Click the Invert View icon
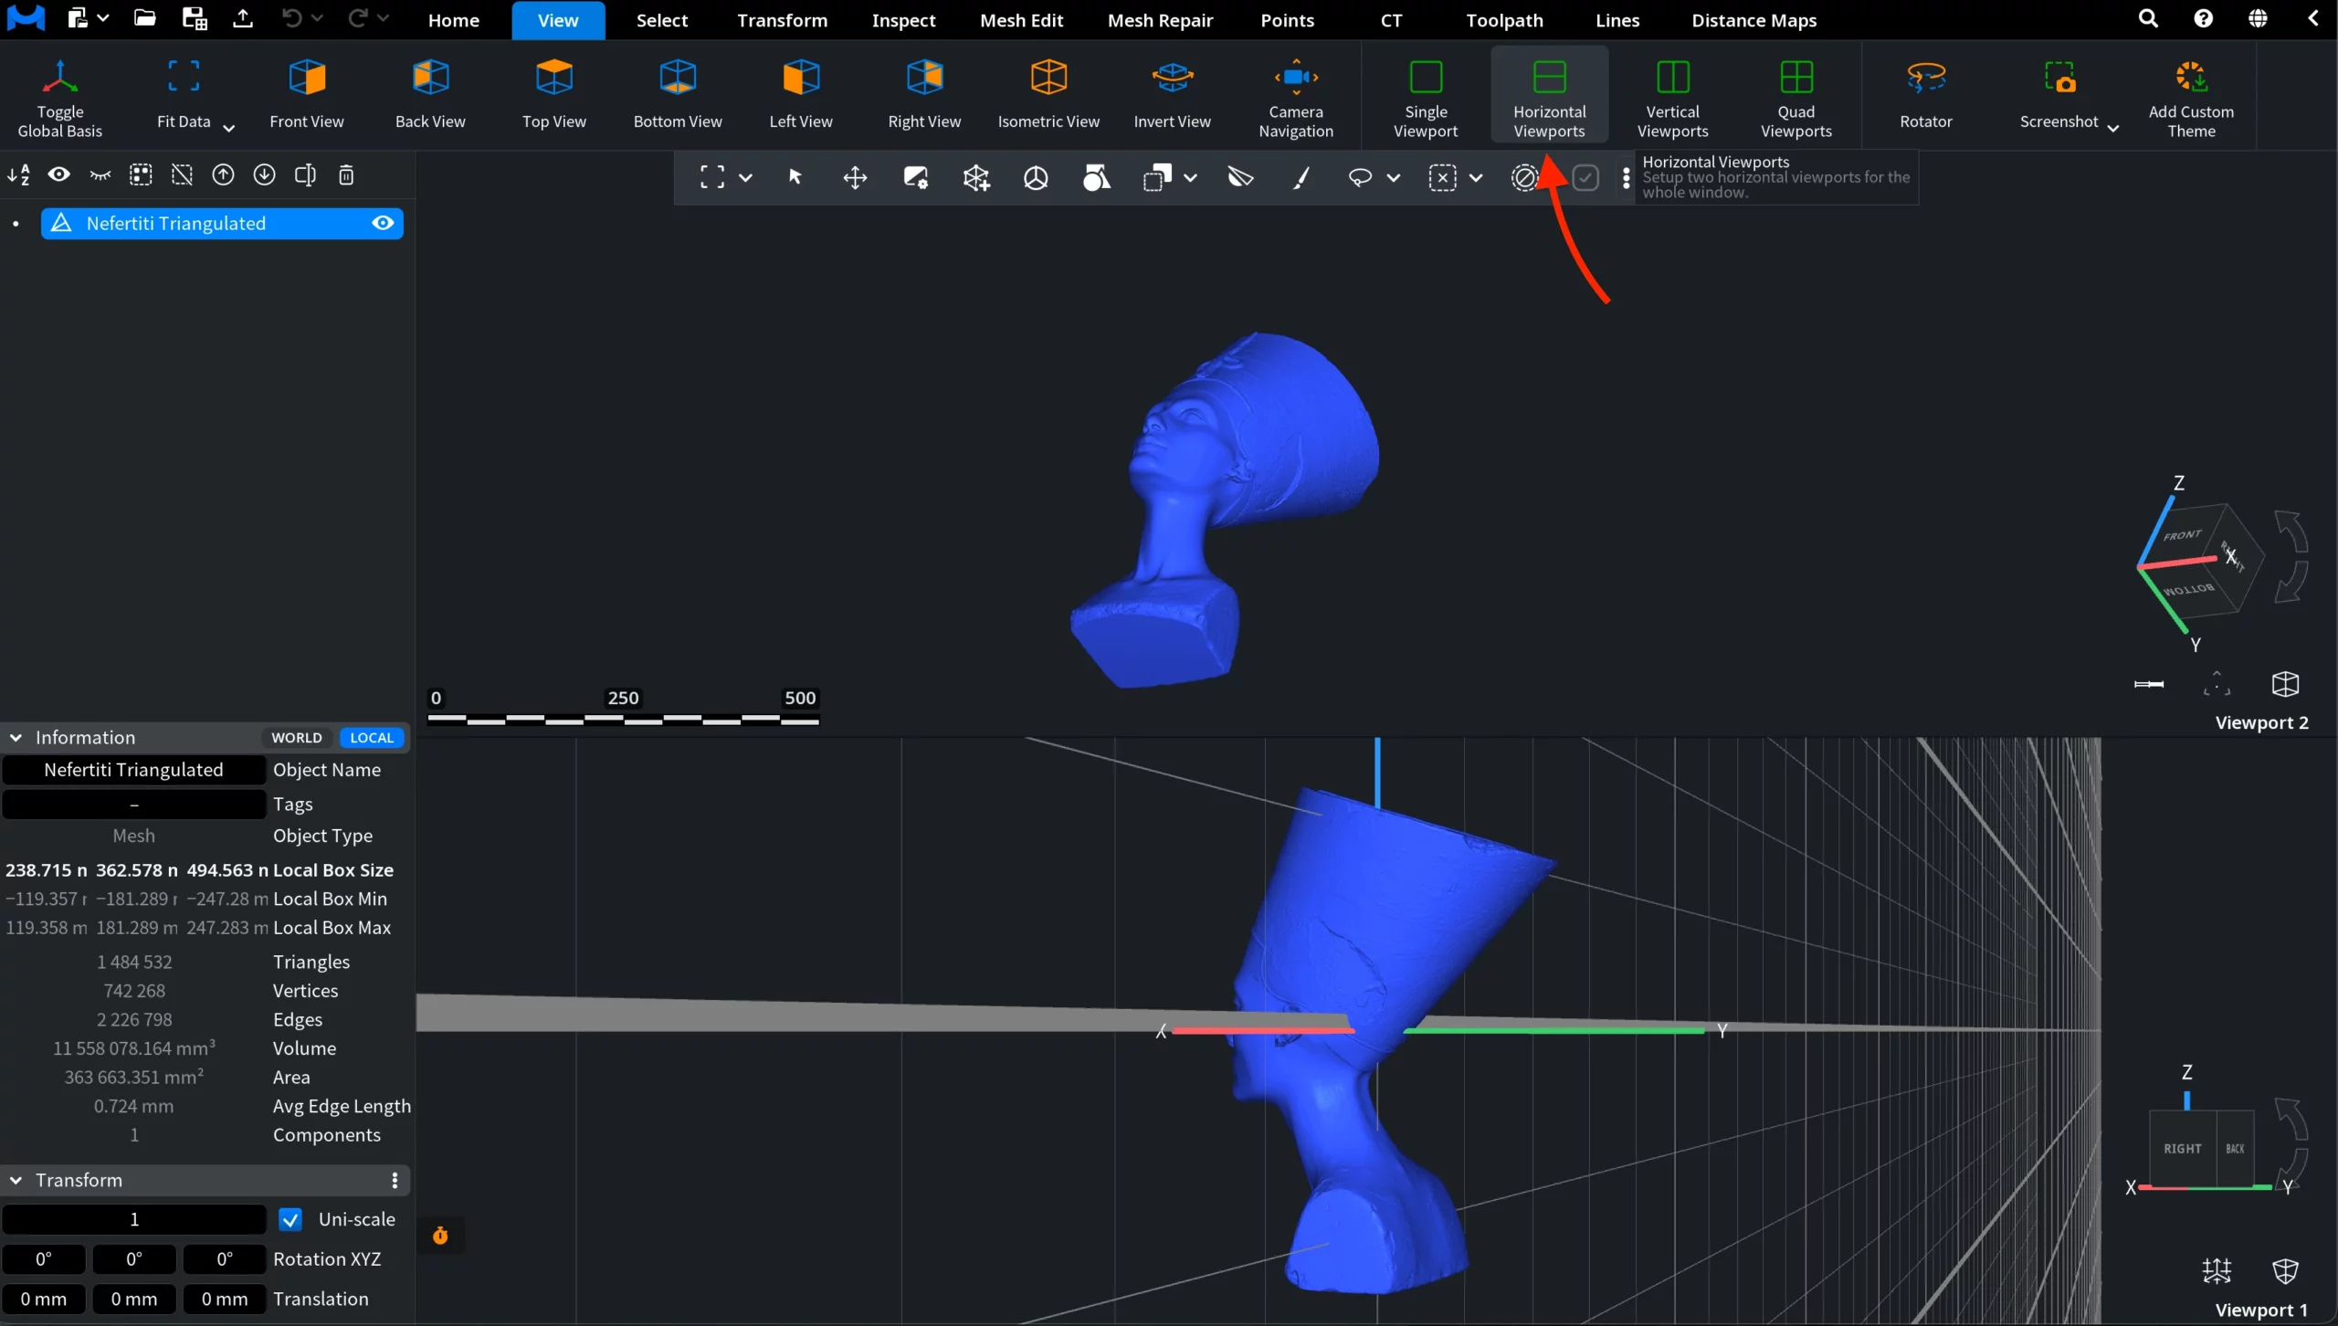 click(1173, 78)
